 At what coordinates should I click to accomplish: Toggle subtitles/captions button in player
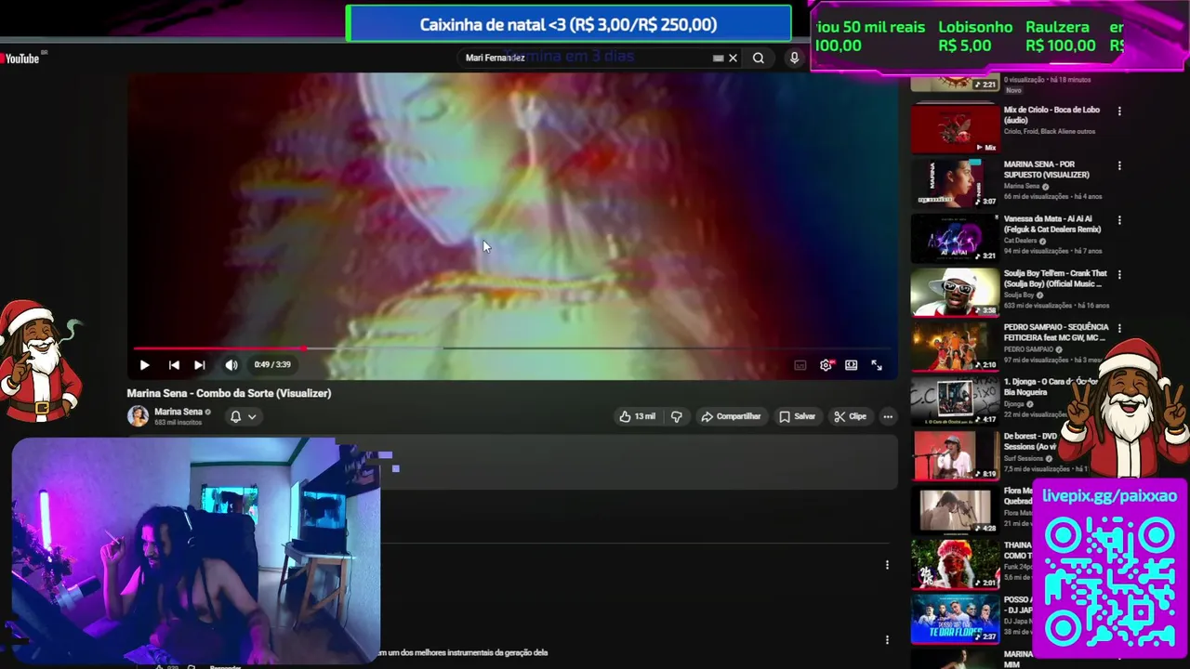(x=800, y=365)
